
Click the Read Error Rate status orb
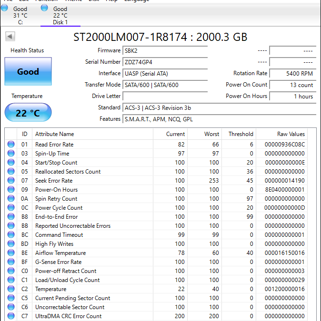(11, 144)
